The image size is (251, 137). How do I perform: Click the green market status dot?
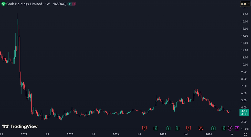[x=69, y=4]
